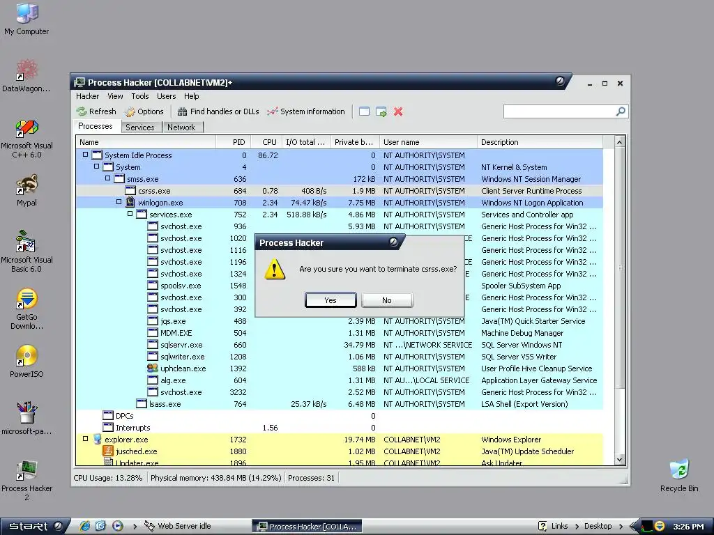This screenshot has width=714, height=535.
Task: Select the Processes tab
Action: (95, 126)
